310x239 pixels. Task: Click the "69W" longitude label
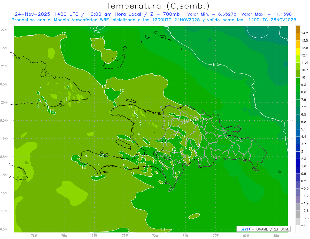click(x=246, y=236)
